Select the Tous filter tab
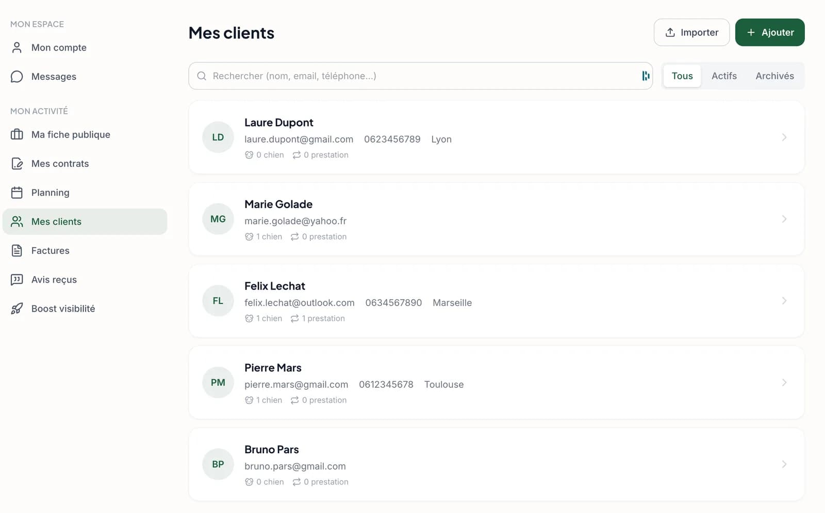Screen dimensions: 825x513 682,76
